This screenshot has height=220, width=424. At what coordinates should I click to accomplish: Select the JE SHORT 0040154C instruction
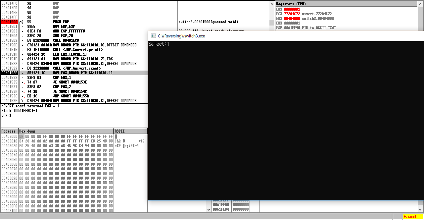(70, 91)
